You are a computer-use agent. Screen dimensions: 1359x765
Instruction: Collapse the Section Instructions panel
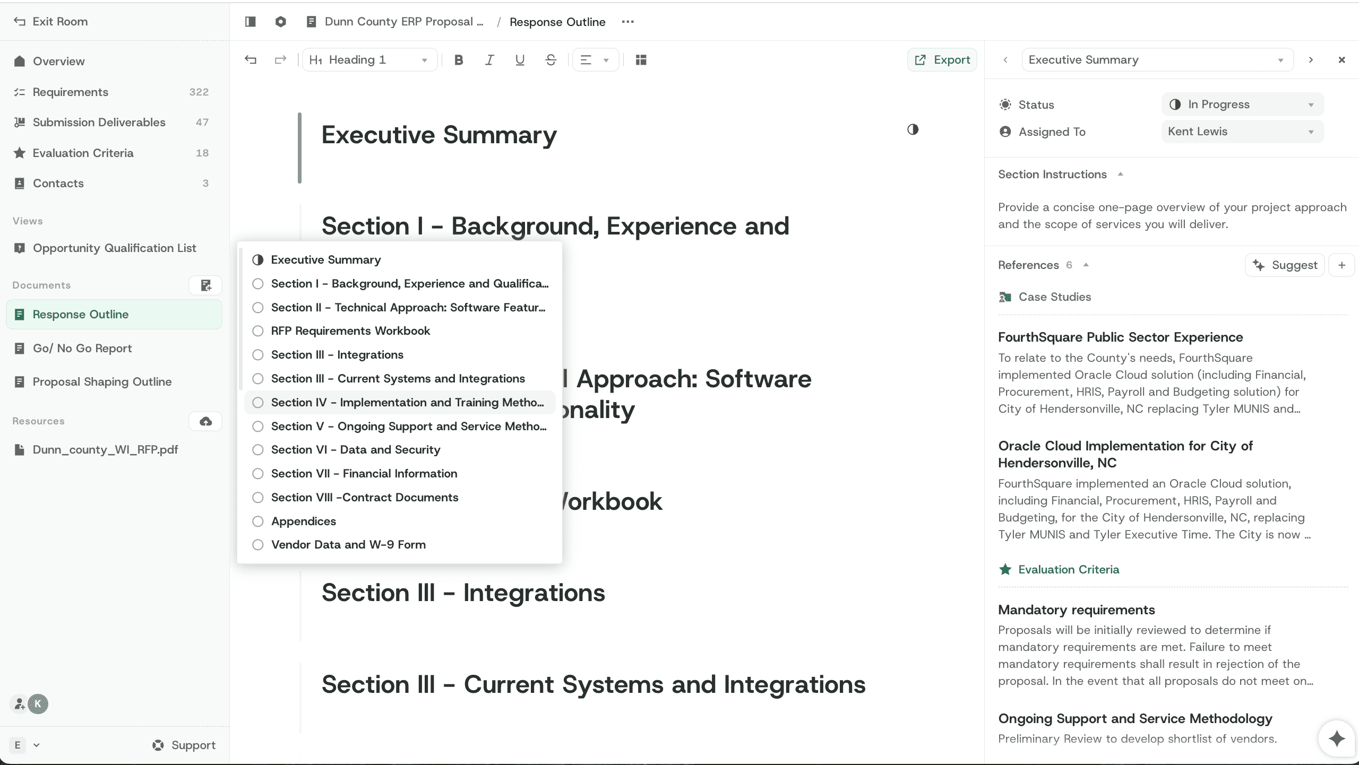(1121, 174)
